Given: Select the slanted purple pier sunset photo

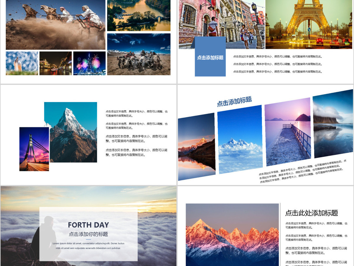Looking at the screenshot, I should 288,132.
